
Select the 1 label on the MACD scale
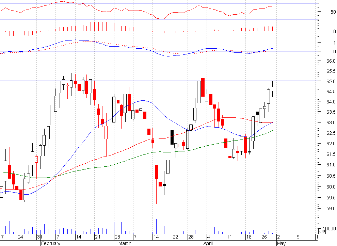coord(334,43)
